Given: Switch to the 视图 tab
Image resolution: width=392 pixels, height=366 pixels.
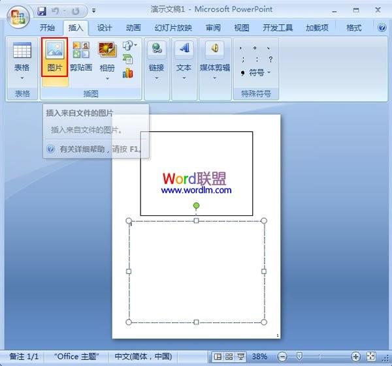Looking at the screenshot, I should [x=242, y=27].
